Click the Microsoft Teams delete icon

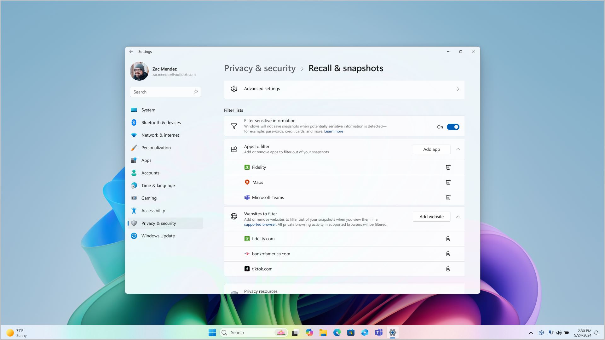448,197
